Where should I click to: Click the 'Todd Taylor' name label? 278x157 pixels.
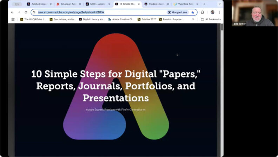click(239, 24)
